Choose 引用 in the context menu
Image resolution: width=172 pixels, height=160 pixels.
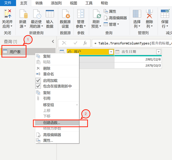coord(57,98)
